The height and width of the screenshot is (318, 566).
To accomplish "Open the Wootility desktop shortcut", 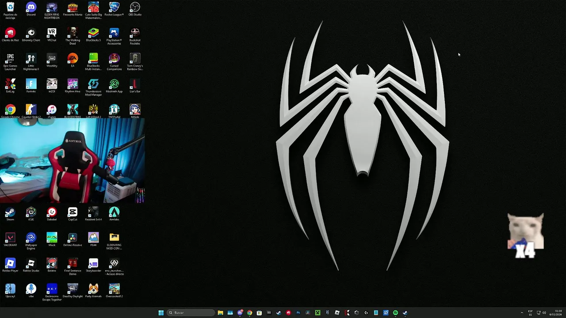I will pyautogui.click(x=52, y=61).
